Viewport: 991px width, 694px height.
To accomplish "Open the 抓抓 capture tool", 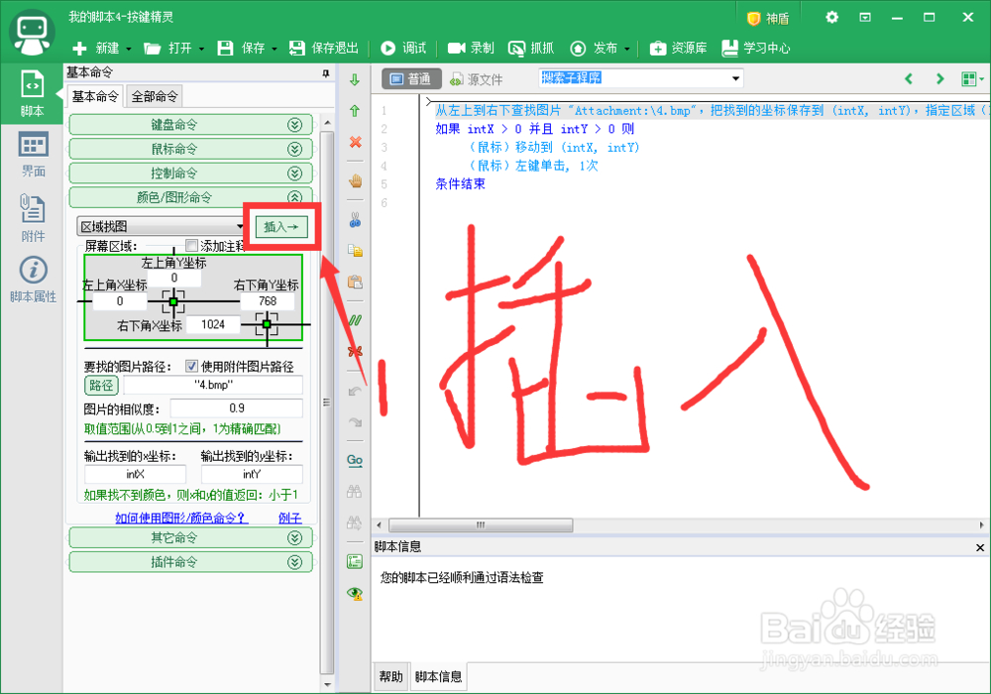I will (x=531, y=48).
